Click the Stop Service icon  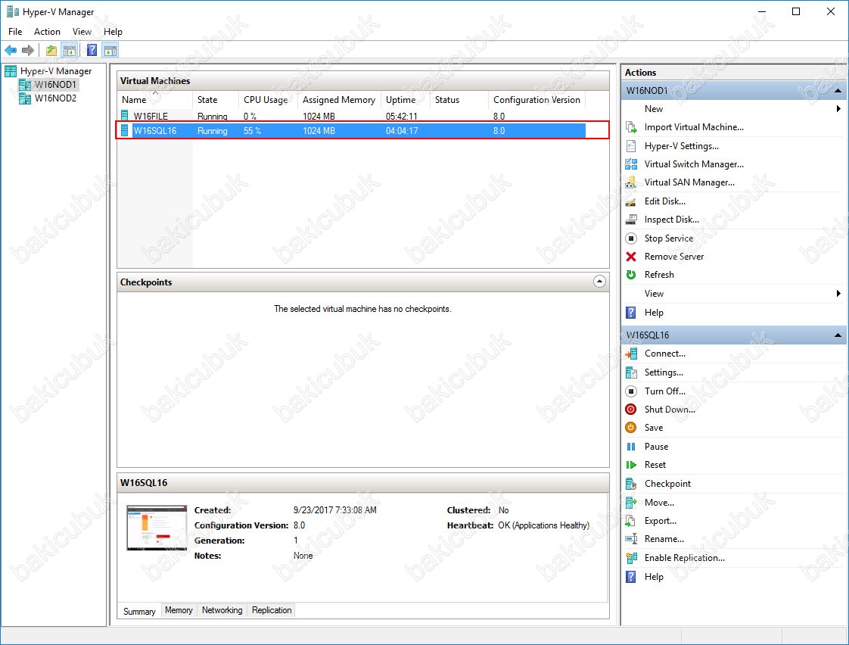coord(631,238)
